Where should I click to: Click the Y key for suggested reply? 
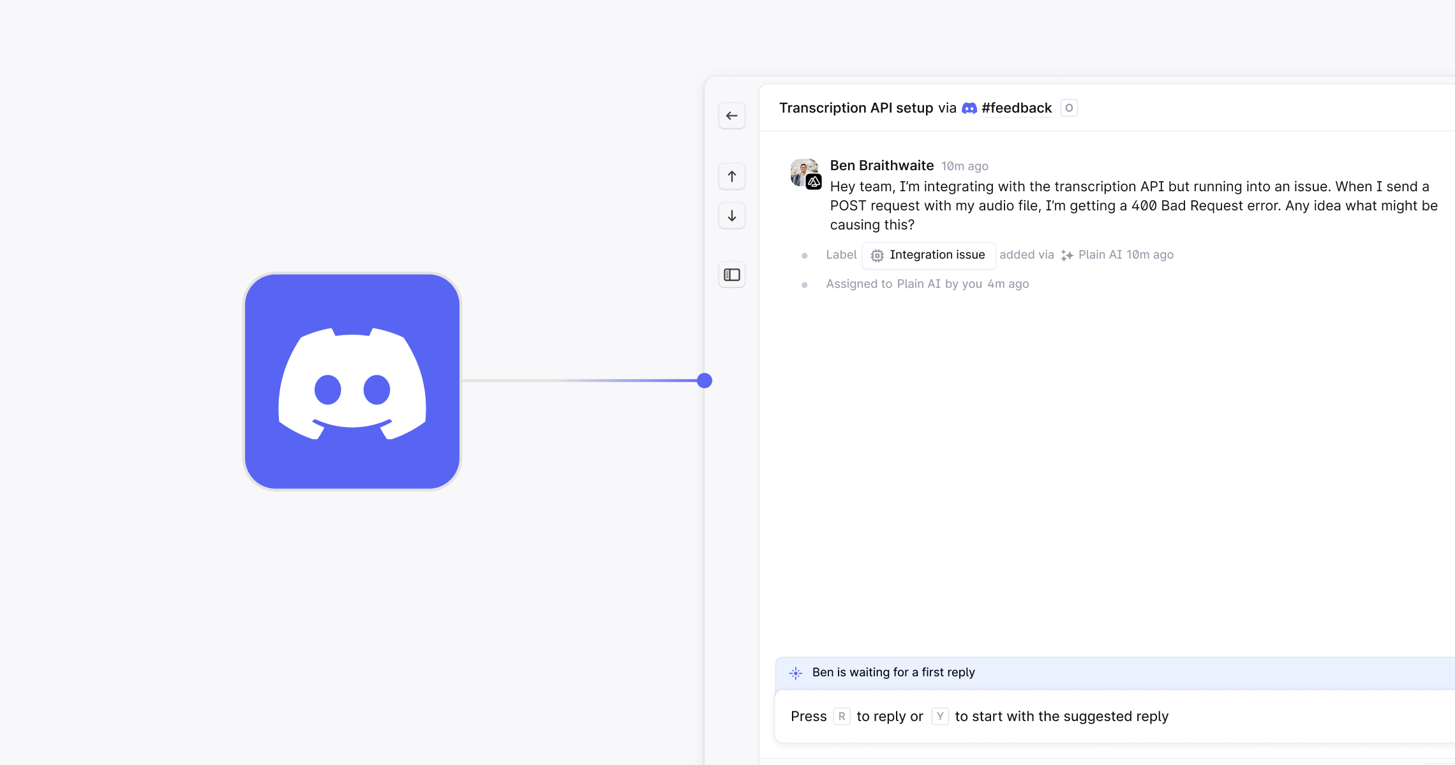coord(940,717)
